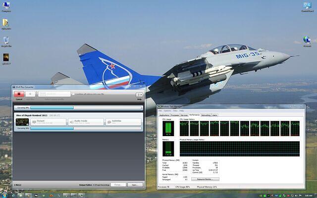Viewport: 317px width, 198px height.
Task: Expand the Audio tracks selector
Action: (85, 122)
